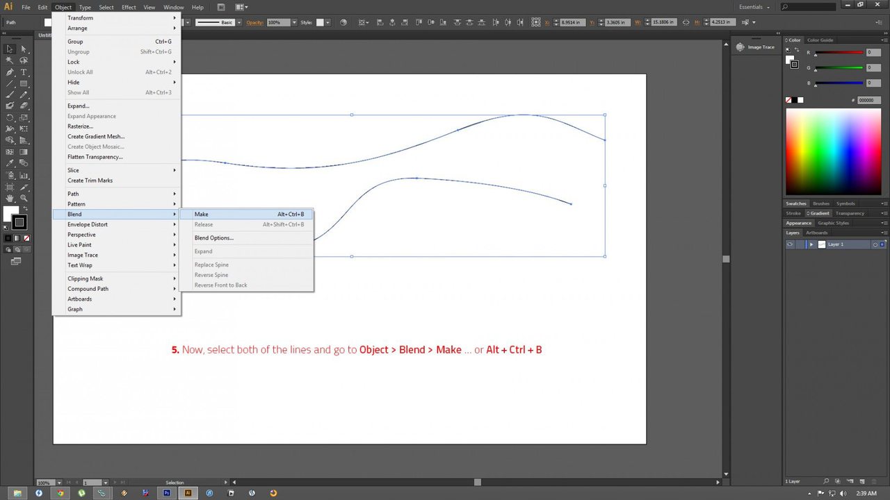
Task: Switch to the Transparency tab
Action: click(x=850, y=213)
